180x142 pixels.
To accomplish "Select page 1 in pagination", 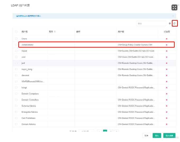I will point(105,131).
